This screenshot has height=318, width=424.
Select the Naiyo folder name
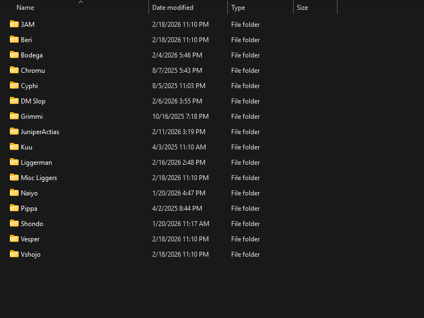29,193
